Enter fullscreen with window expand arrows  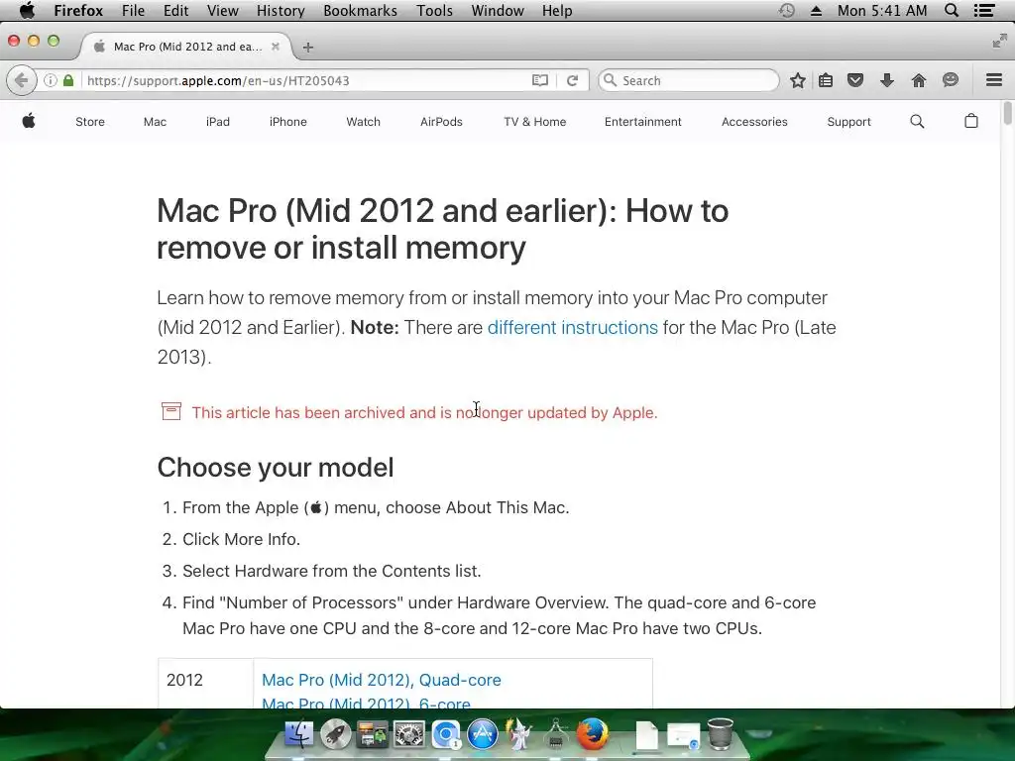point(999,42)
